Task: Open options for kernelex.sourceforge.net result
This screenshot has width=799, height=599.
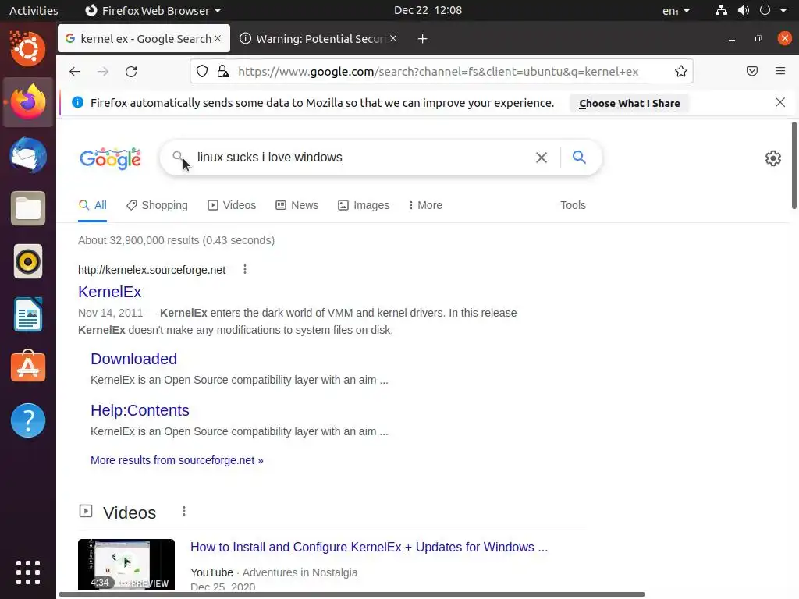Action: pyautogui.click(x=245, y=269)
